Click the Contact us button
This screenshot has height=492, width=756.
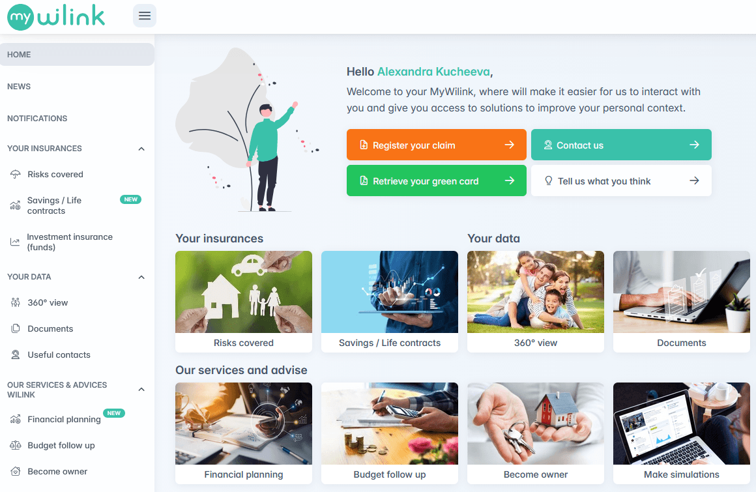coord(621,145)
